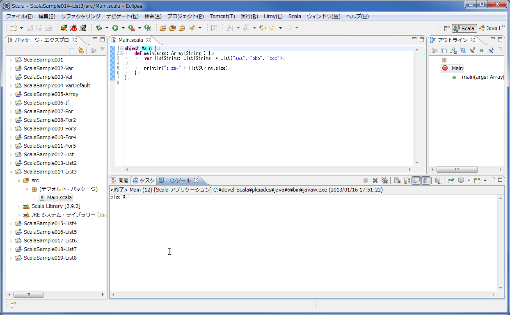
Task: Collapse the src folder node
Action: 18,180
